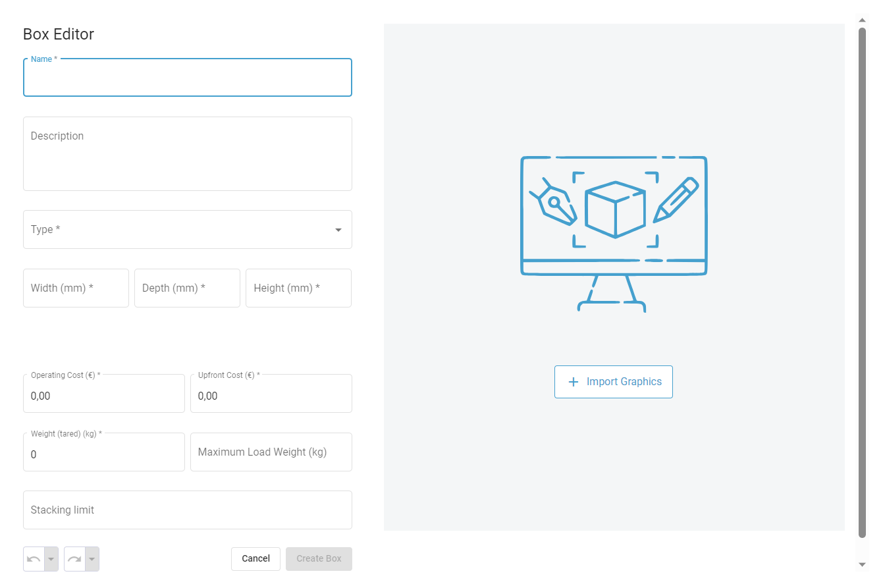883x586 pixels.
Task: Focus the Name input field
Action: pyautogui.click(x=187, y=78)
